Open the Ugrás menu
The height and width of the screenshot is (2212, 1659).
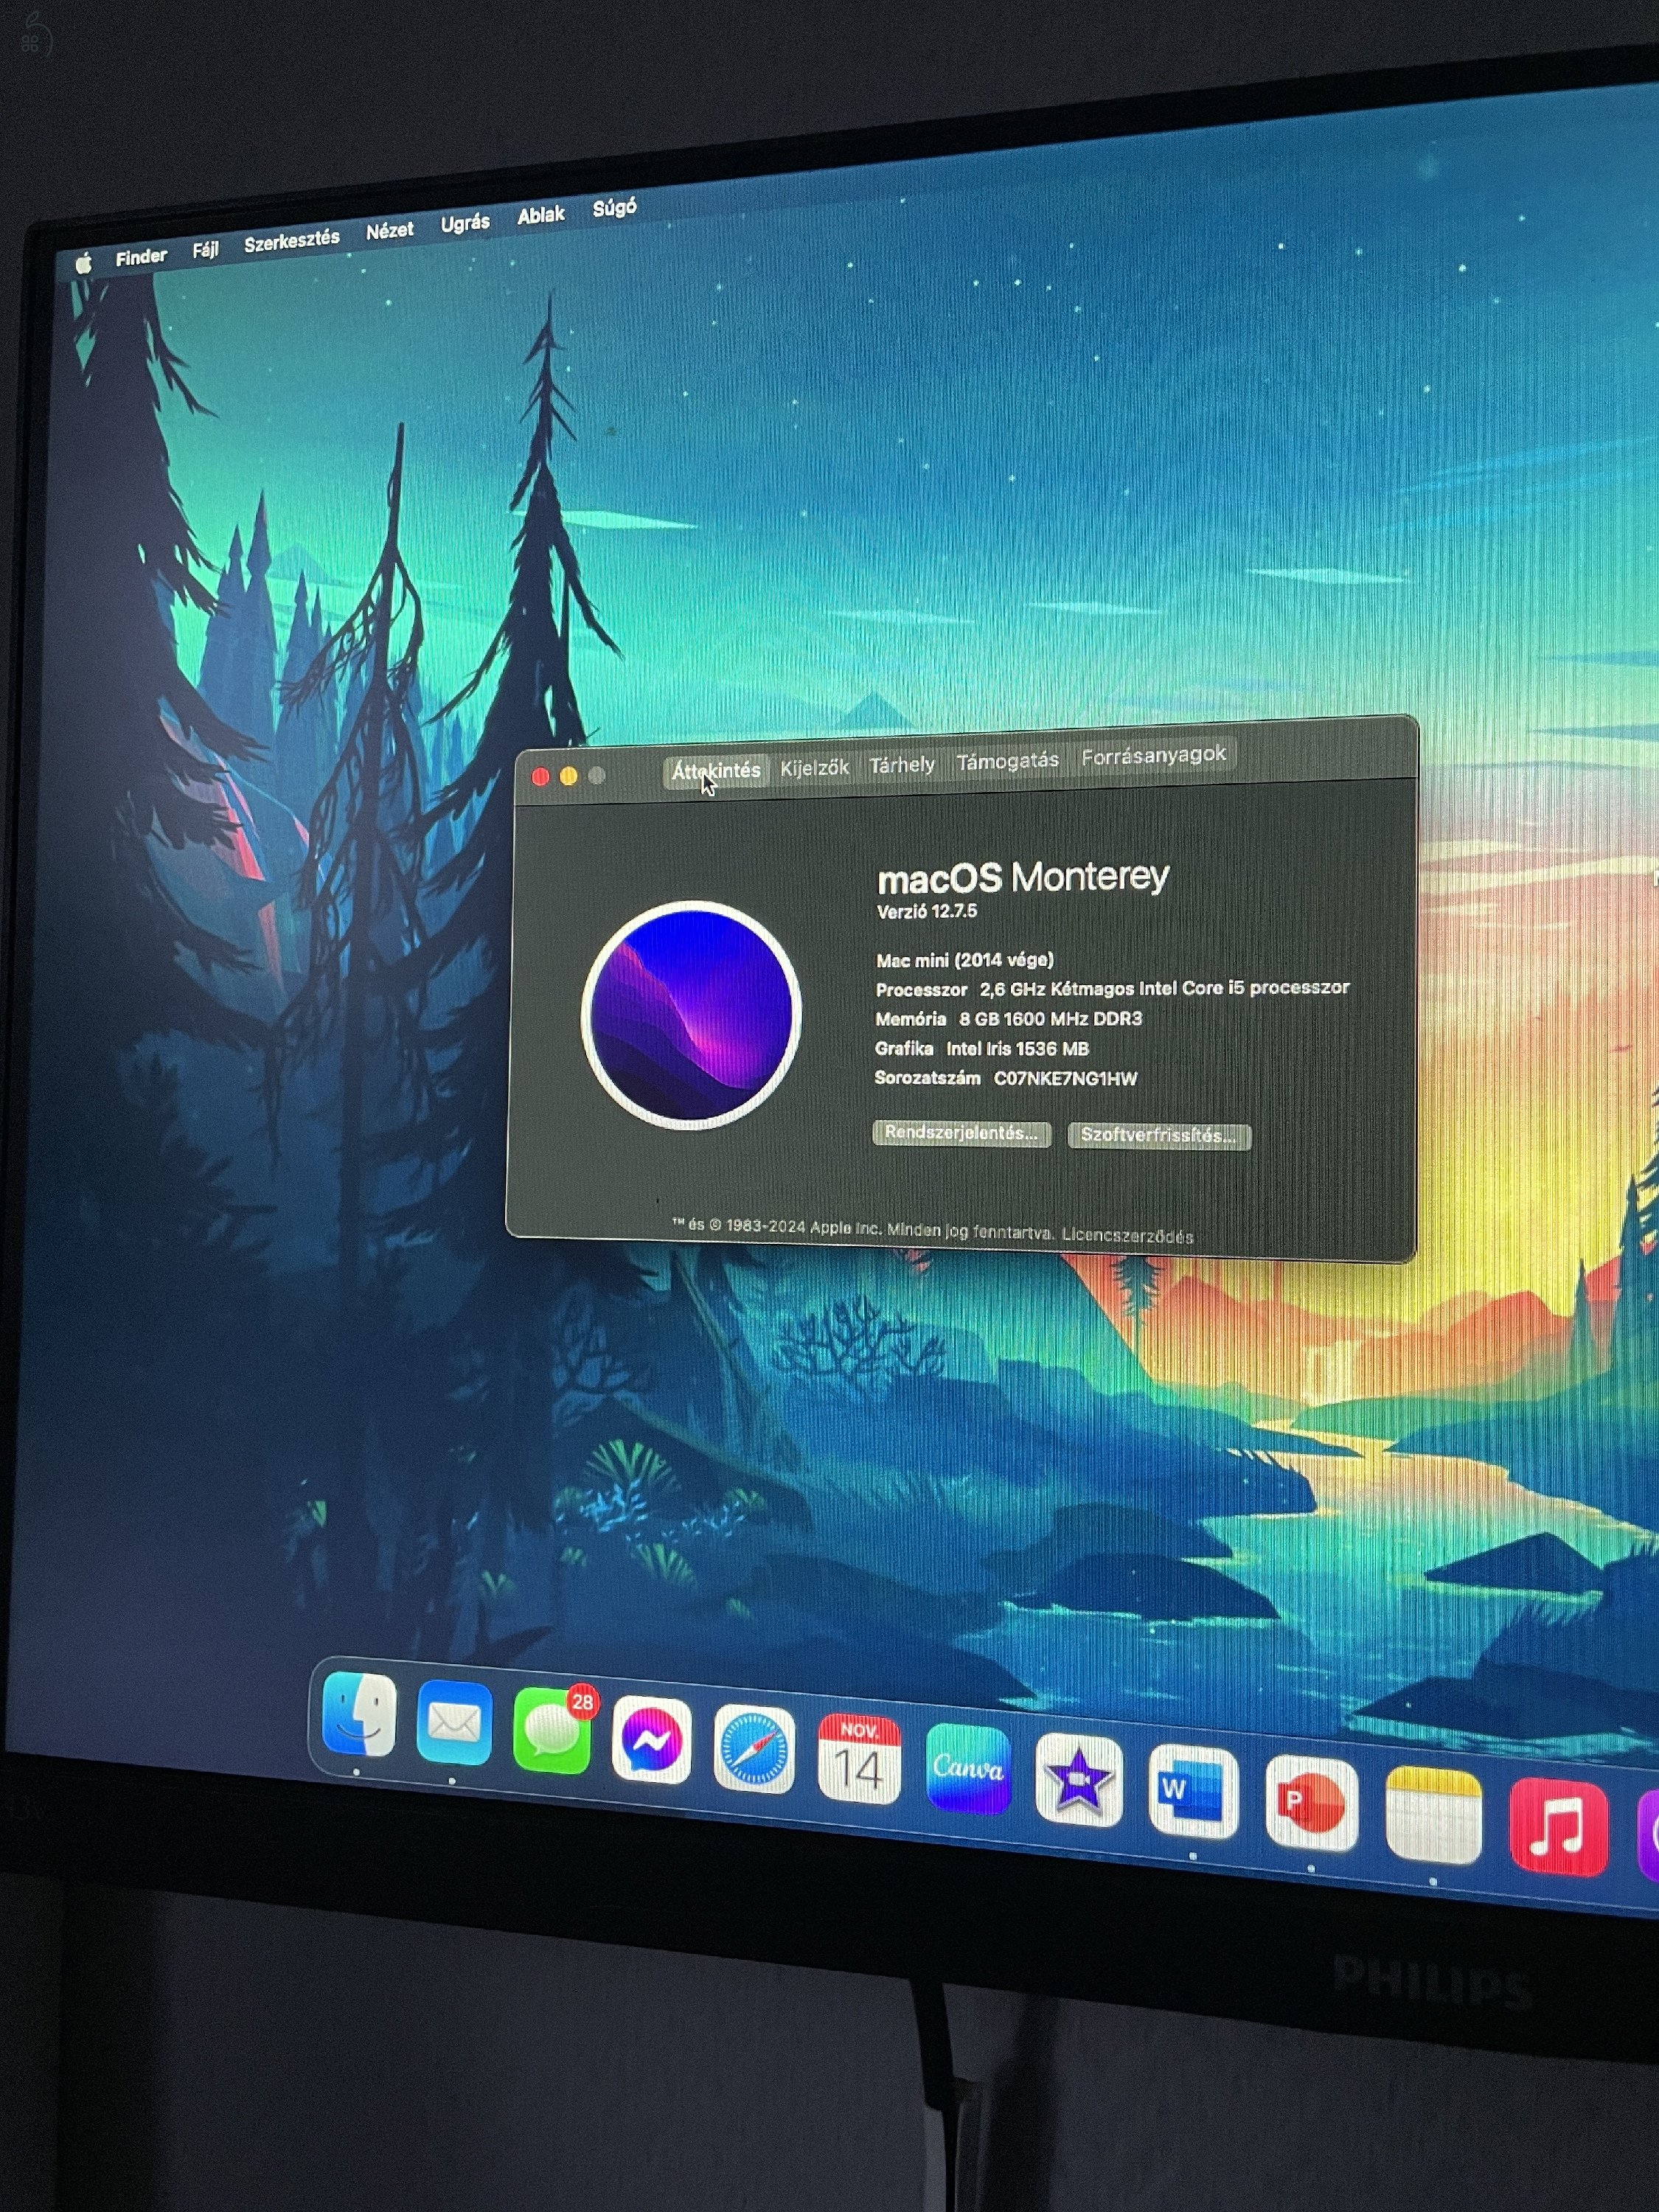click(465, 223)
